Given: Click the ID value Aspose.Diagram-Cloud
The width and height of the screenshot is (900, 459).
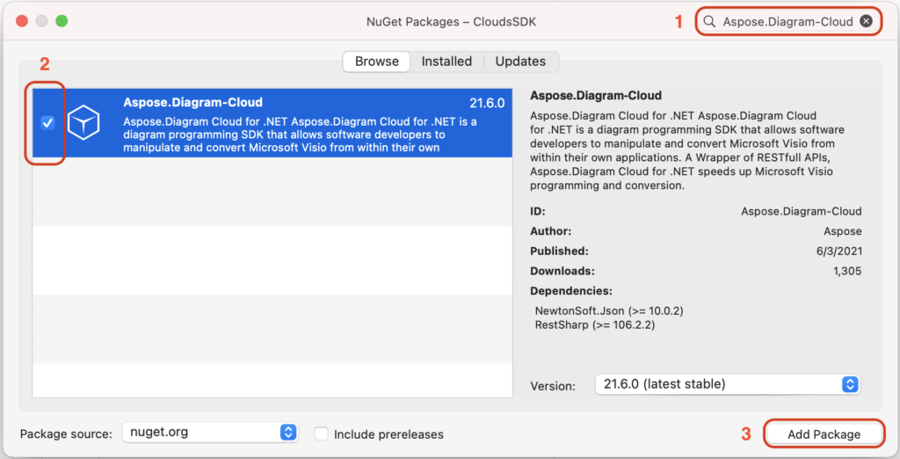Looking at the screenshot, I should 802,211.
